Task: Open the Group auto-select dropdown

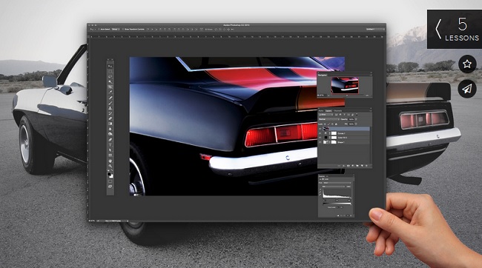Action: point(115,29)
